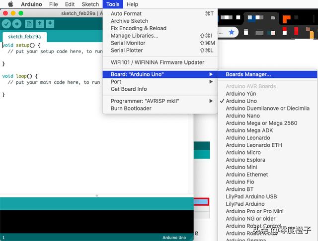Launch the Serial Monitor
Image resolution: width=318 pixels, height=241 pixels.
pos(160,43)
